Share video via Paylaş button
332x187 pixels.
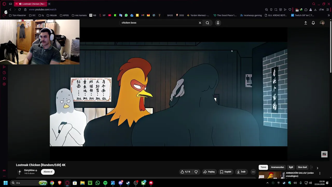[209, 172]
